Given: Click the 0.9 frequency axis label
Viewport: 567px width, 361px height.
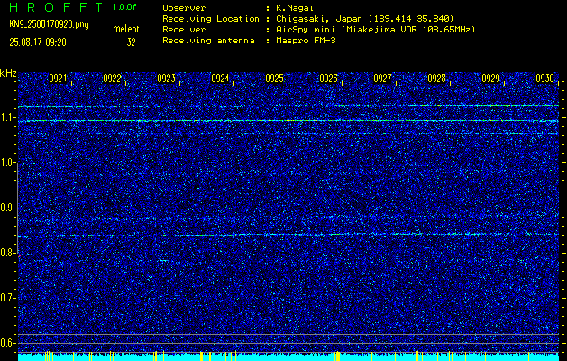Looking at the screenshot, I should (x=6, y=208).
